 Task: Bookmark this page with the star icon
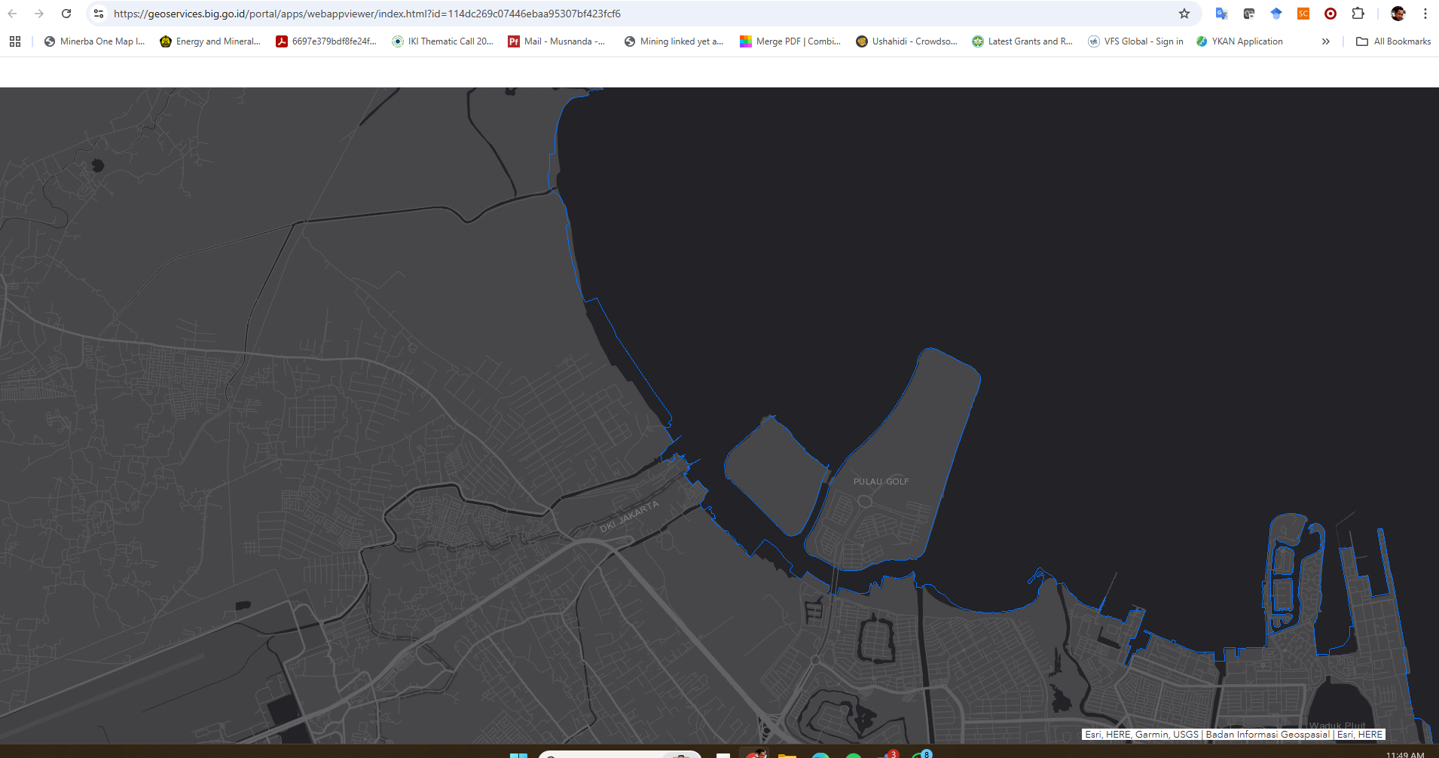(1184, 14)
